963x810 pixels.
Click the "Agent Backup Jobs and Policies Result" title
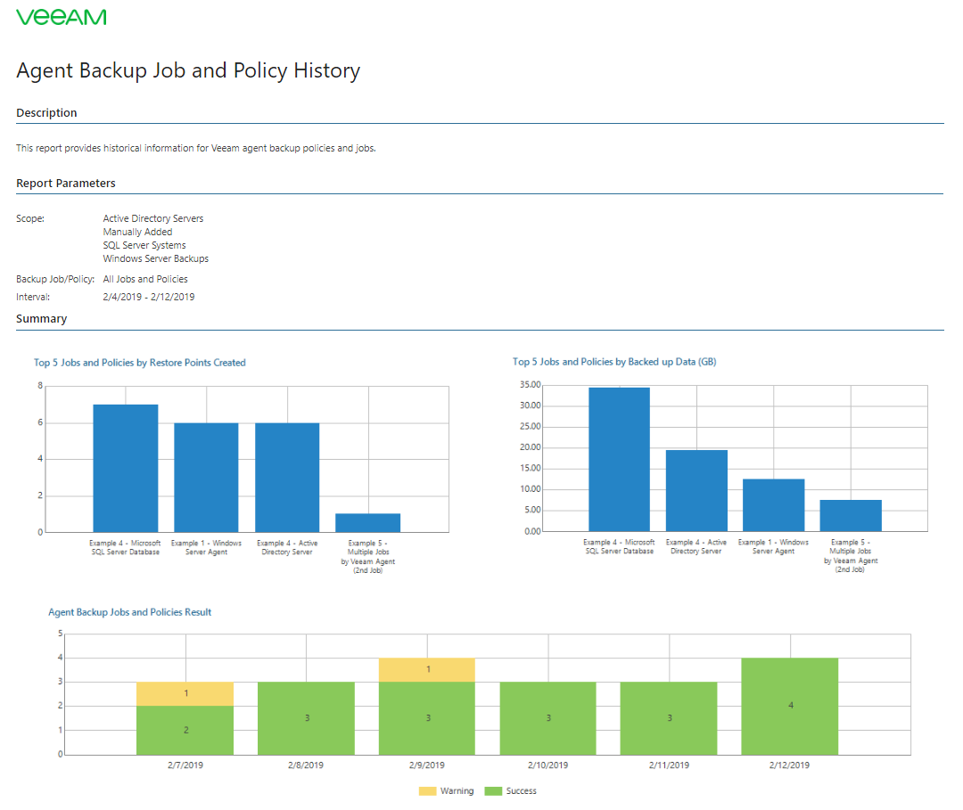tap(129, 612)
